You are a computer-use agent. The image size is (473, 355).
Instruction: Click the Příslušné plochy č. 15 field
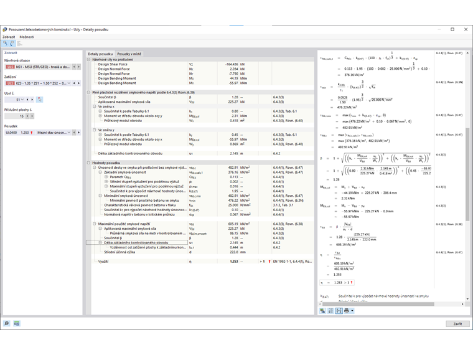pos(14,116)
